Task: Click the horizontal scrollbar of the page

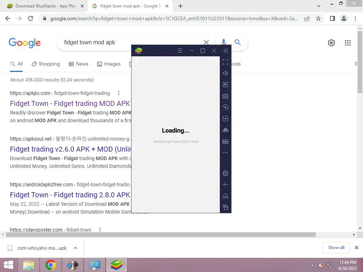Action: pos(161,234)
